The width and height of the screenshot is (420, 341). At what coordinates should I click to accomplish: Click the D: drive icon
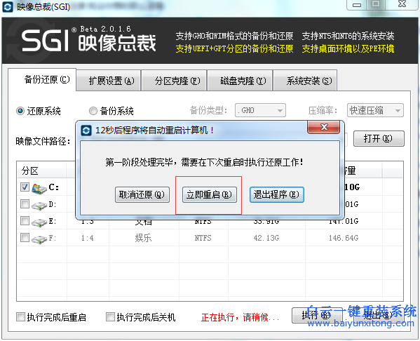[x=39, y=206]
